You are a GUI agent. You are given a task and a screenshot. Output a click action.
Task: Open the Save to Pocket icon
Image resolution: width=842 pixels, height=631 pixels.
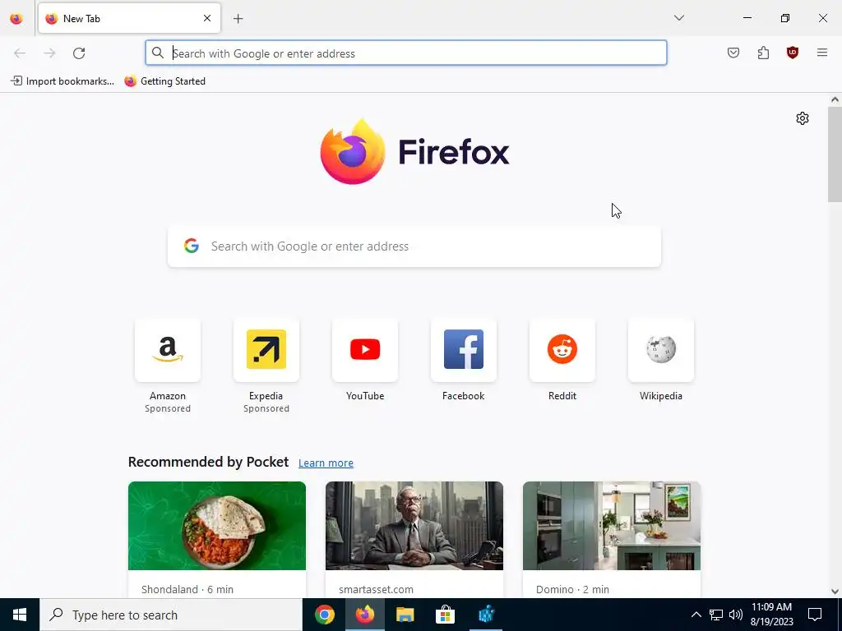(733, 53)
